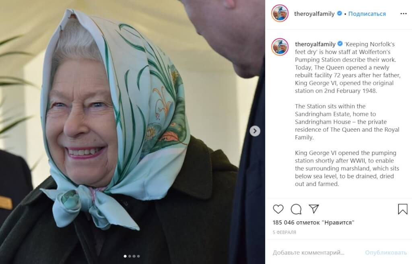Like the post with the heart icon
Image resolution: width=412 pixels, height=264 pixels.
click(278, 209)
